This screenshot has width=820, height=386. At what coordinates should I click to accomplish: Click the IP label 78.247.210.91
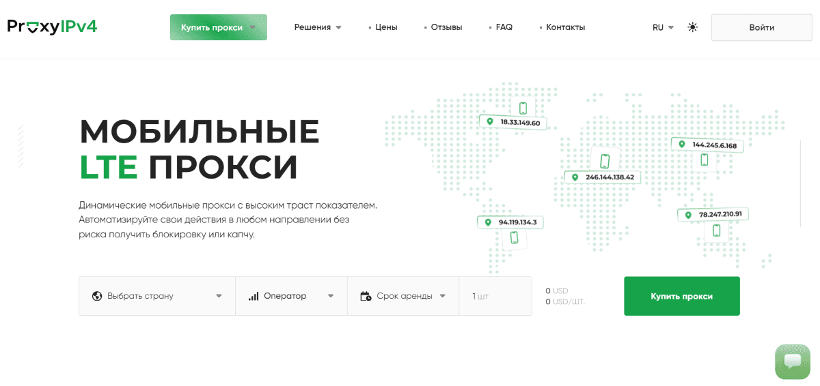(x=720, y=215)
